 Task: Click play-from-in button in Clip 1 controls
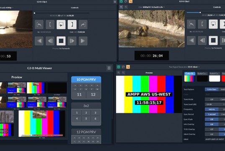61,25
